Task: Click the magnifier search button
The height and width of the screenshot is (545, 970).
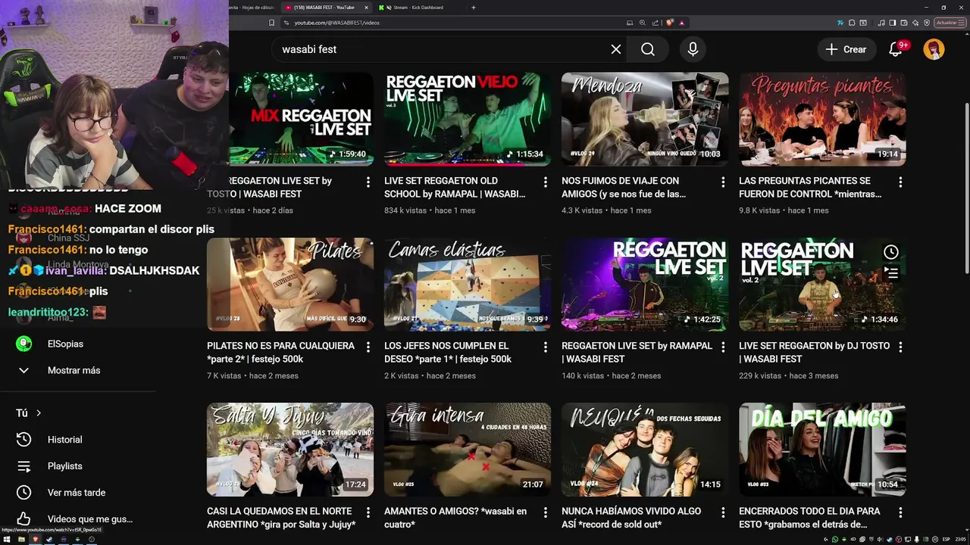Action: pyautogui.click(x=648, y=49)
